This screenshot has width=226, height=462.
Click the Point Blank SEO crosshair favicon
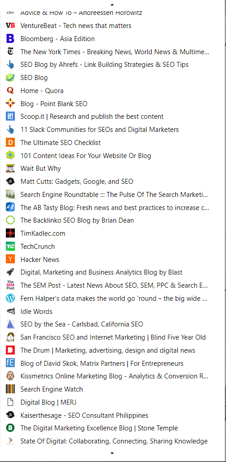coord(10,103)
